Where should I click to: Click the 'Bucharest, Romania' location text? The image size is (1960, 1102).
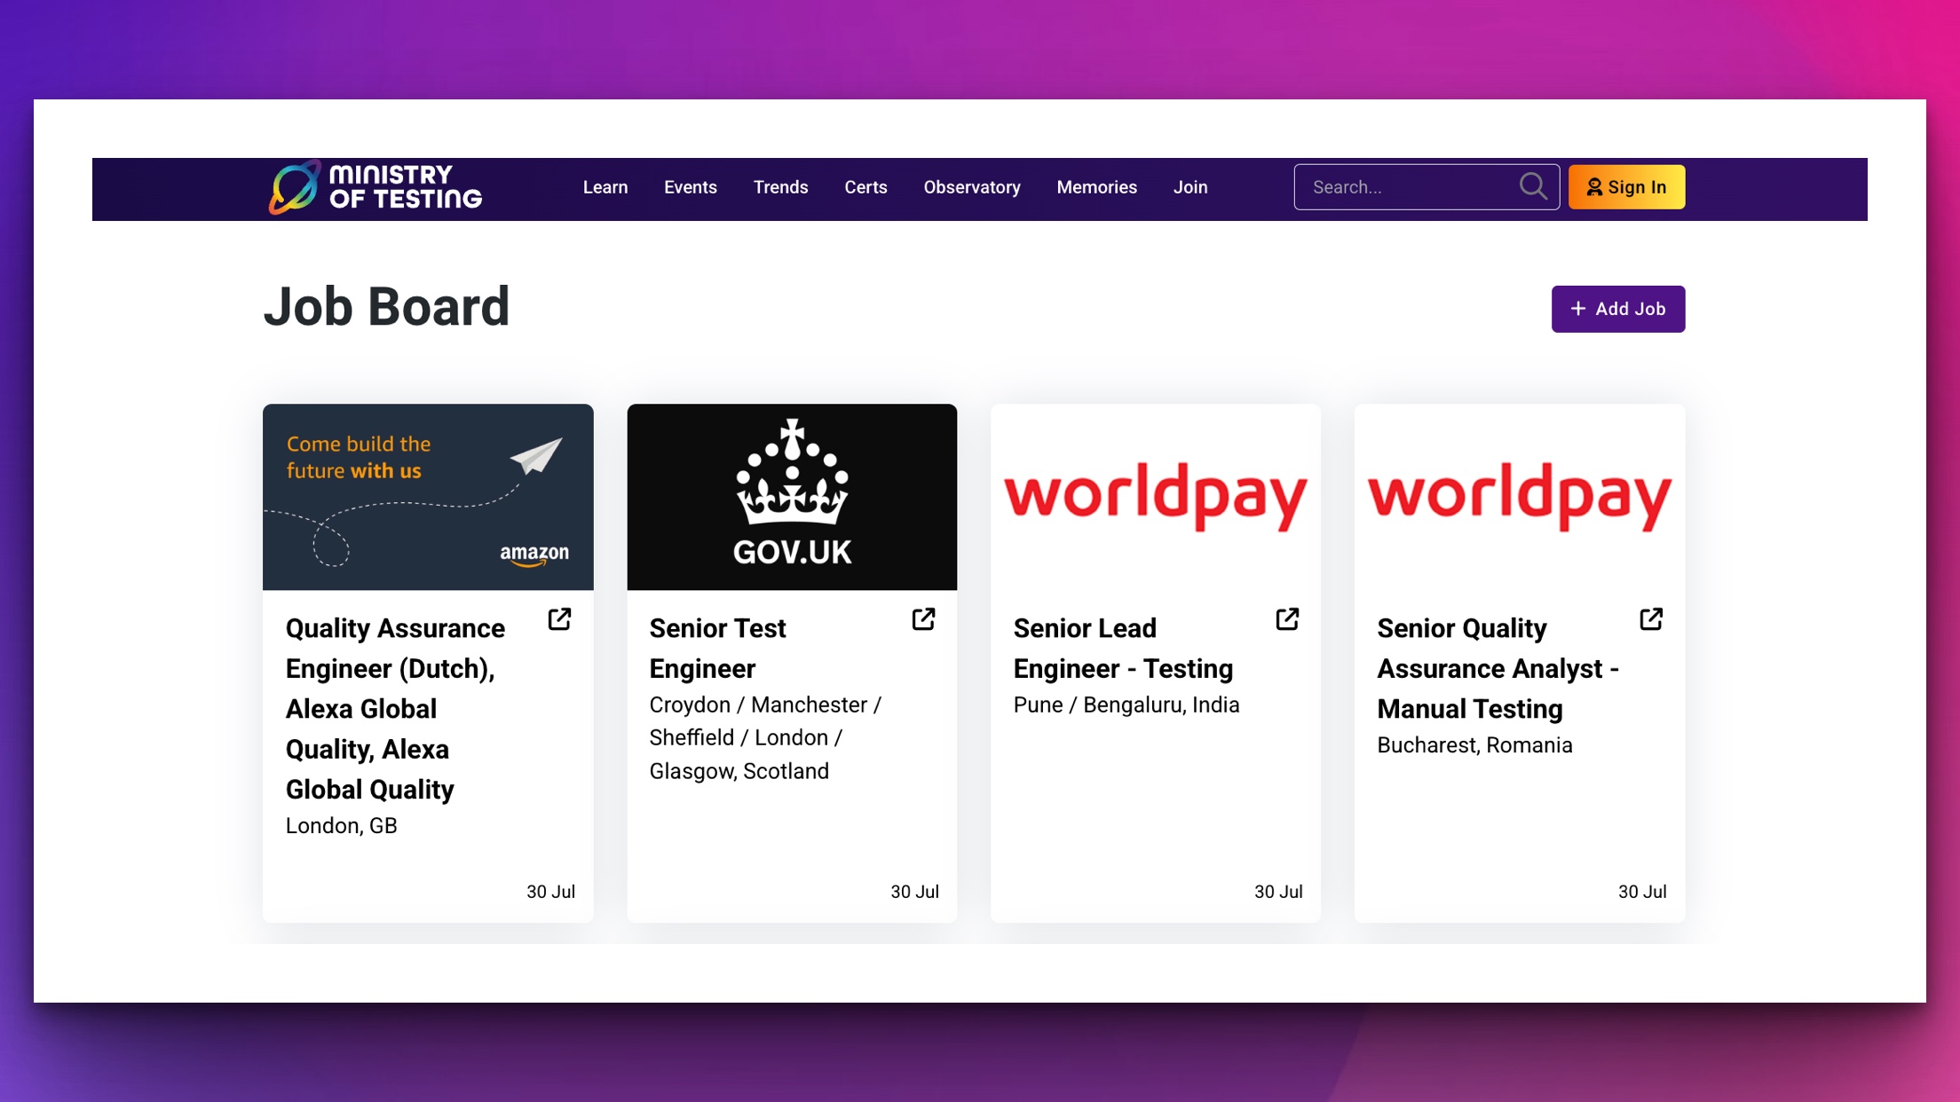pos(1474,745)
